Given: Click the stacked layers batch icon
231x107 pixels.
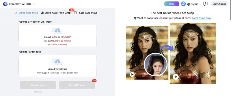Looking at the screenshot, I should click(x=135, y=18).
